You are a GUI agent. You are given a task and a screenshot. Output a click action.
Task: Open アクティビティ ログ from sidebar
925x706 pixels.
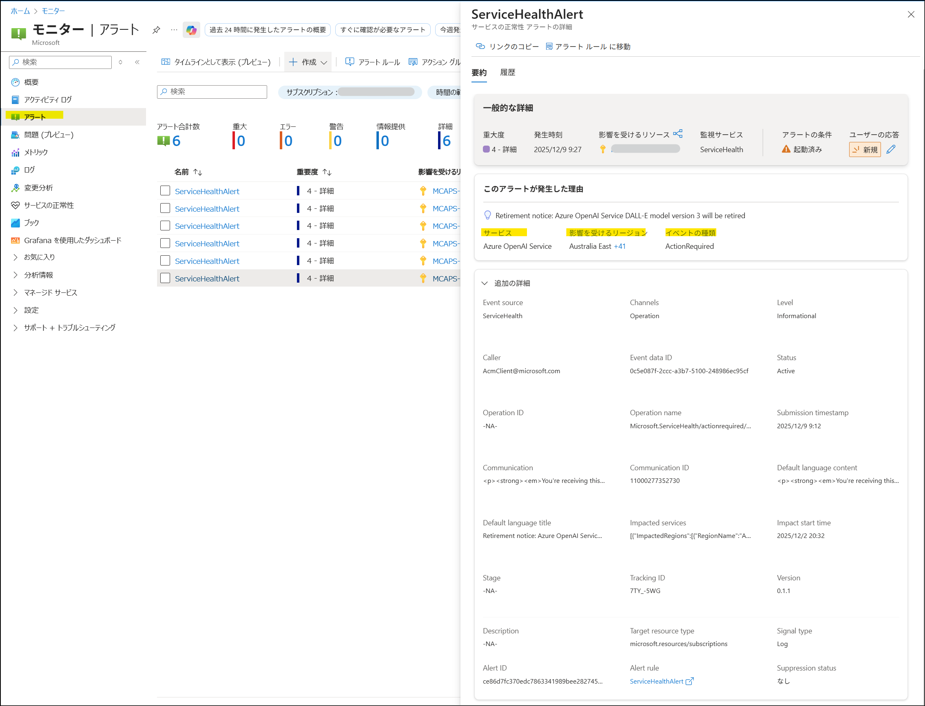pos(48,100)
